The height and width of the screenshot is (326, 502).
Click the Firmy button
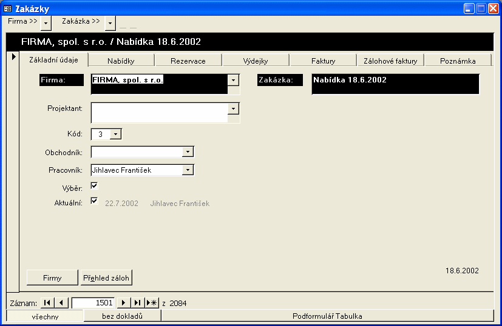coord(52,278)
